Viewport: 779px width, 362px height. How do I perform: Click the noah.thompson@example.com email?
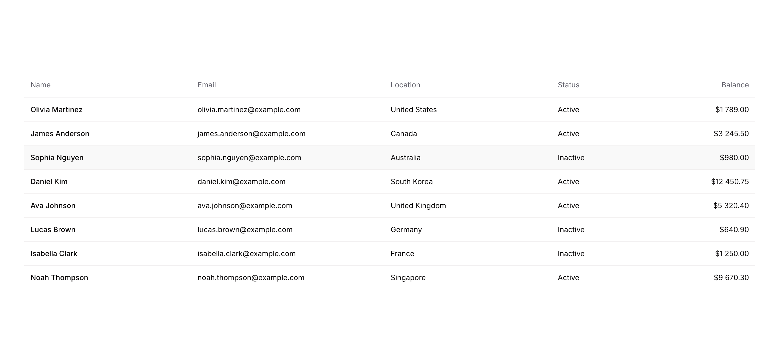(x=251, y=277)
